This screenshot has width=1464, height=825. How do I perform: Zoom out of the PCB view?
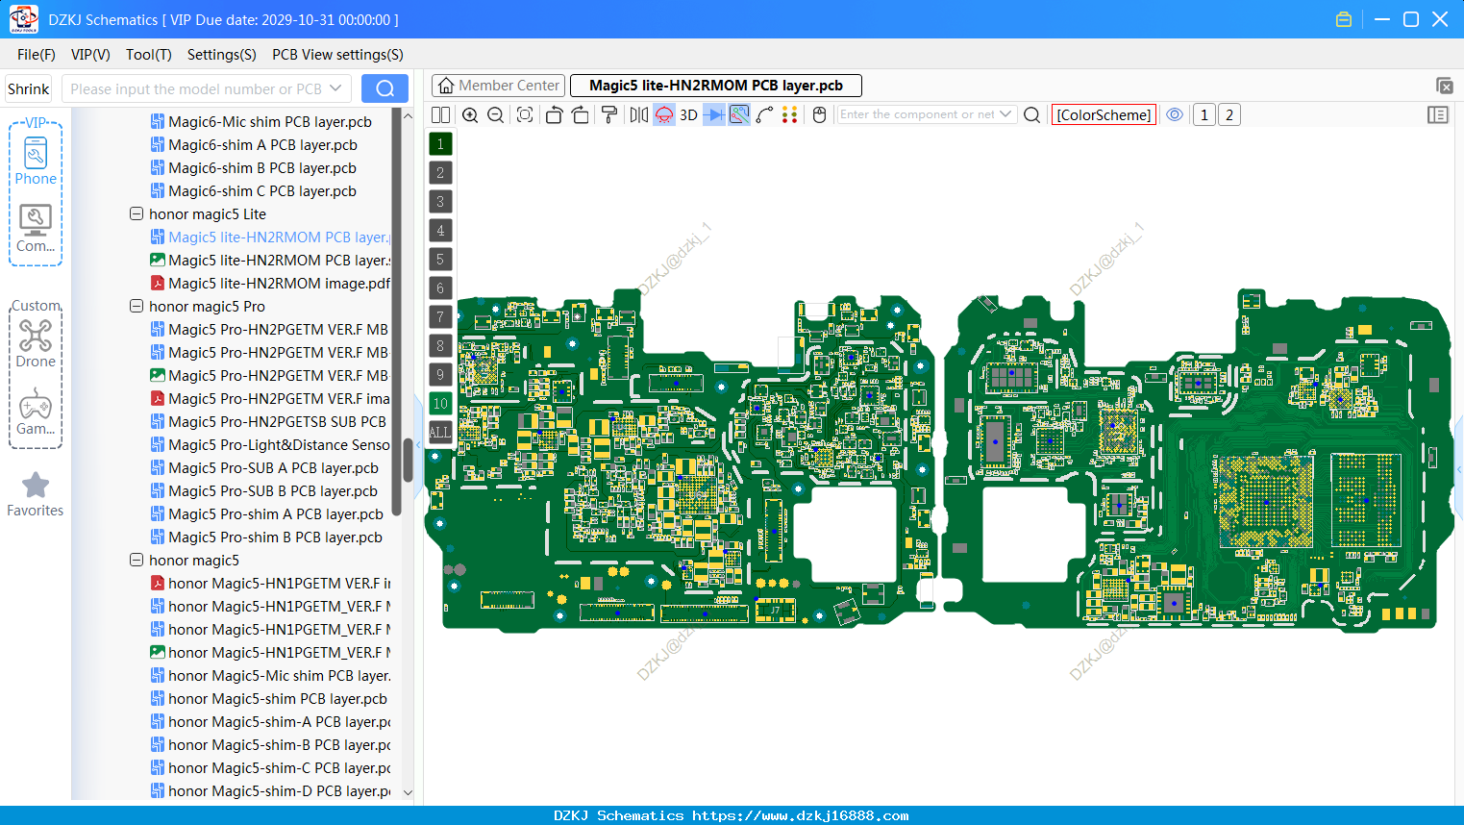496,115
